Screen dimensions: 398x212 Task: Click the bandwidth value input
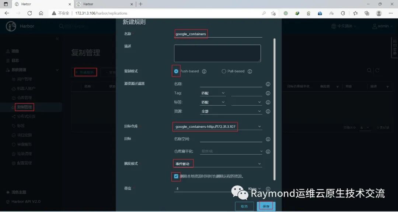point(210,189)
